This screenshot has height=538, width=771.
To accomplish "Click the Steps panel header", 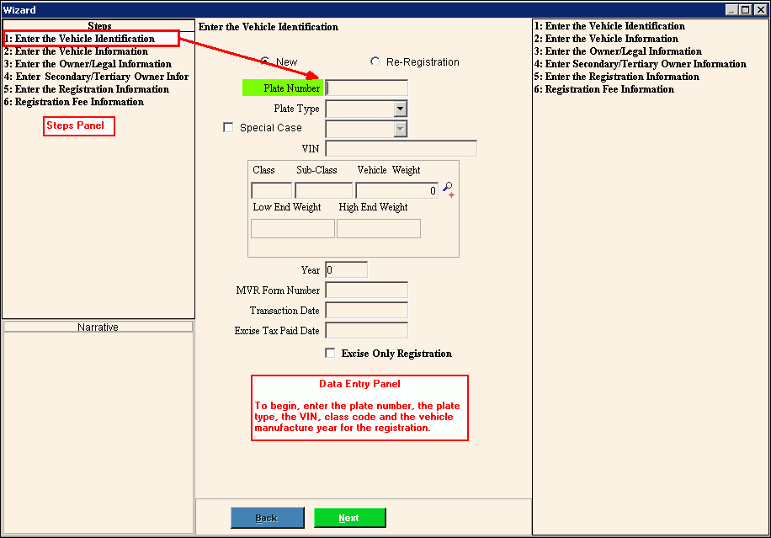I will click(x=98, y=25).
